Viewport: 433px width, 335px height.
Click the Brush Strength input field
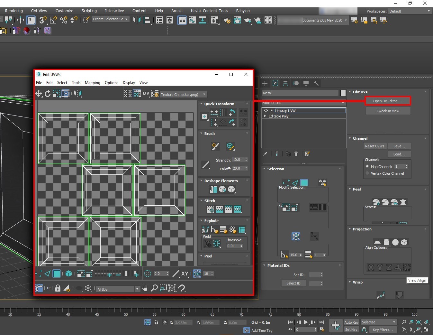click(x=238, y=160)
